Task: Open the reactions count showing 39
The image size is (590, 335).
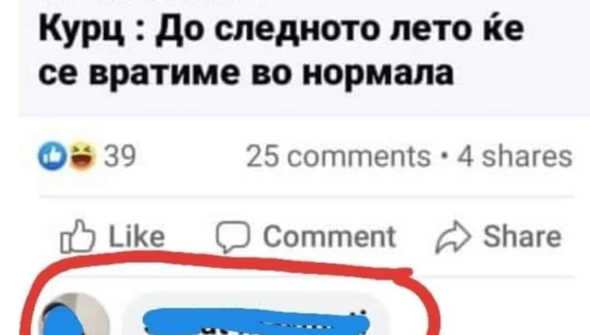Action: coord(120,156)
